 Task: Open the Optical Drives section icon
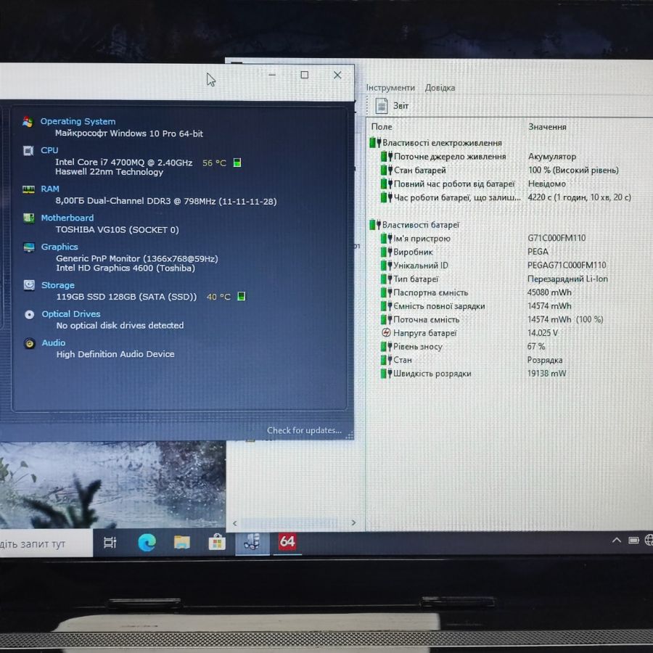30,314
